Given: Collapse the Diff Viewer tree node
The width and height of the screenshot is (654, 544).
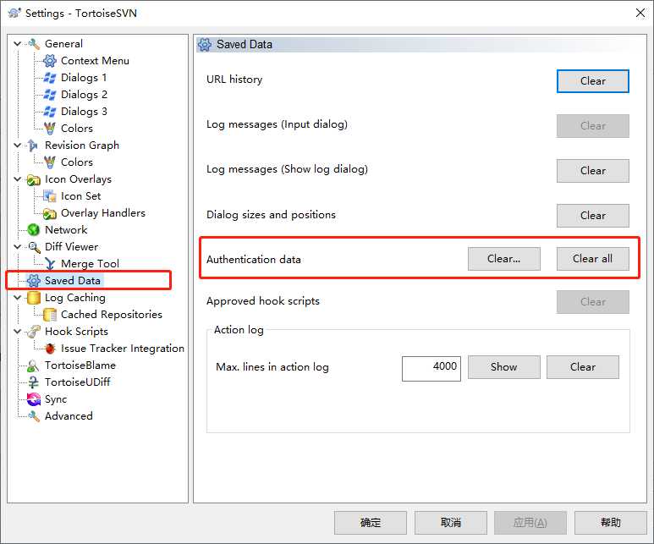Looking at the screenshot, I should click(x=18, y=247).
